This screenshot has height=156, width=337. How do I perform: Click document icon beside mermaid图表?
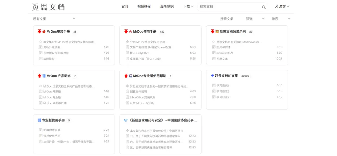click(x=214, y=53)
